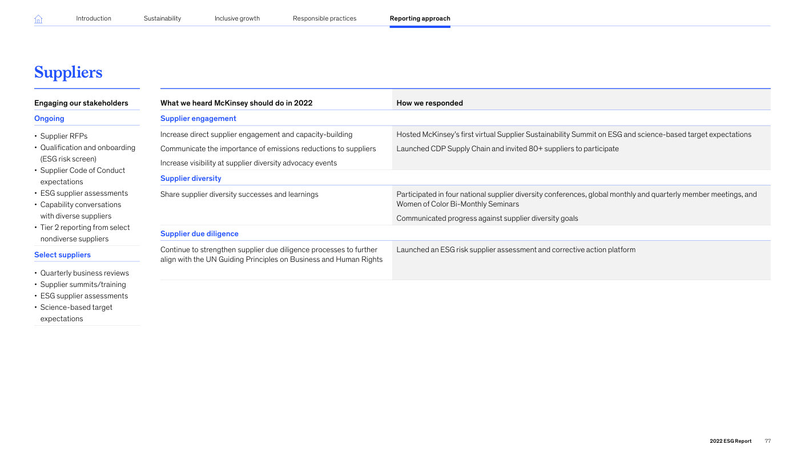The width and height of the screenshot is (805, 453).
Task: Click the Supplier due diligence heading
Action: click(x=199, y=234)
